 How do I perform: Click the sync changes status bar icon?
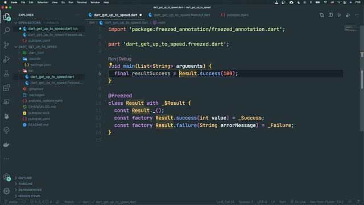coord(24,202)
